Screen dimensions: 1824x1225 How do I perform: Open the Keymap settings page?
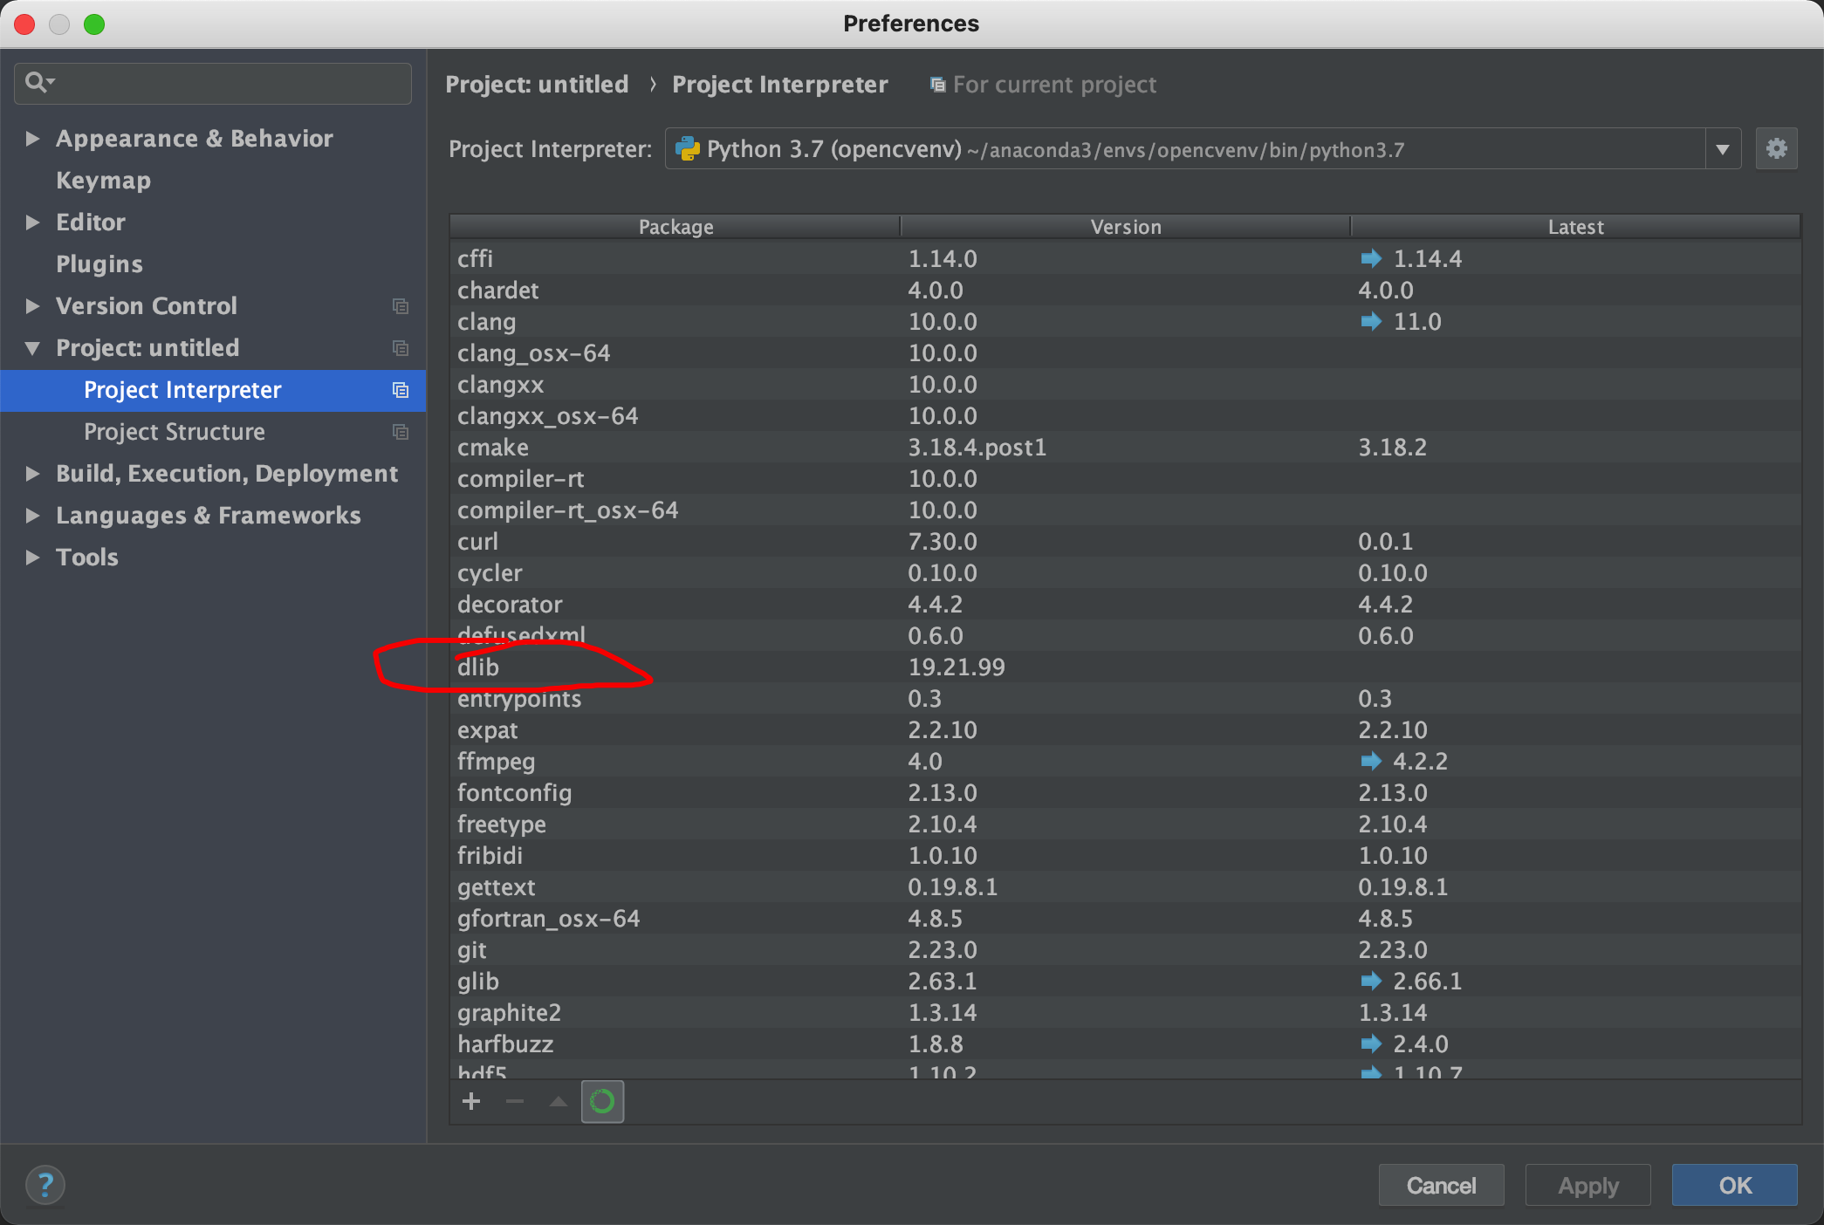click(103, 181)
